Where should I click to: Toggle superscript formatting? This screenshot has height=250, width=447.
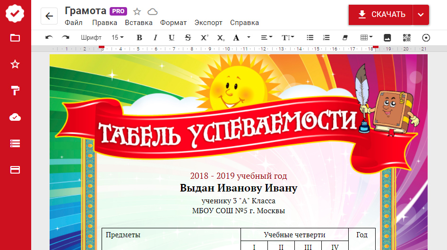[x=205, y=38]
